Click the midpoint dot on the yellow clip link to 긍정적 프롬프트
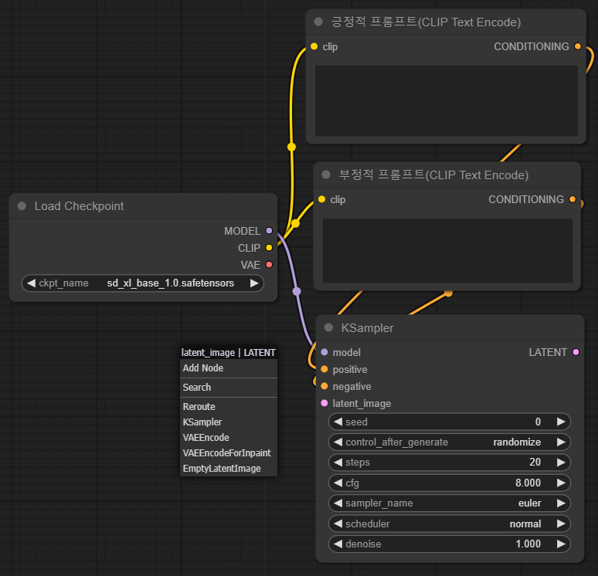This screenshot has width=598, height=576. click(291, 147)
